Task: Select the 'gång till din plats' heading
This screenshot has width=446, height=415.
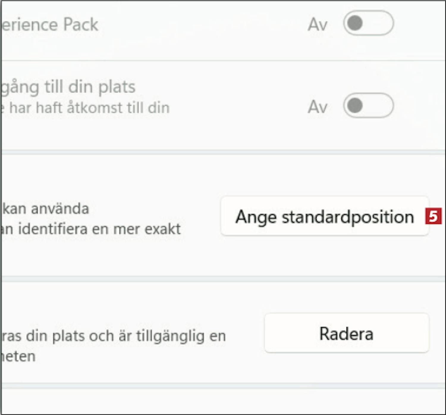Action: click(x=68, y=87)
